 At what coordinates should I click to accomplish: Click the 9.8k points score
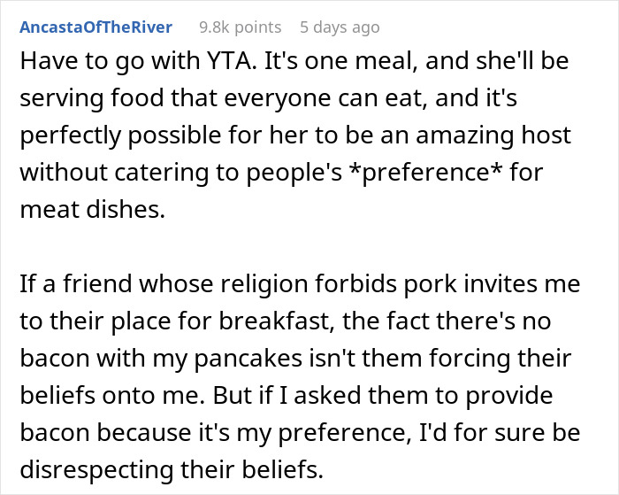(240, 27)
